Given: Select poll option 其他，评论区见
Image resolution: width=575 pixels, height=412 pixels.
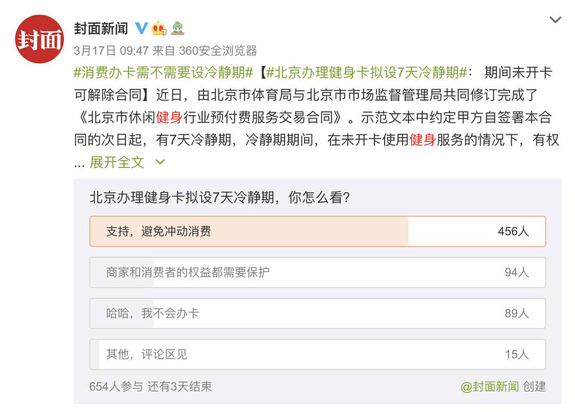Looking at the screenshot, I should (317, 355).
